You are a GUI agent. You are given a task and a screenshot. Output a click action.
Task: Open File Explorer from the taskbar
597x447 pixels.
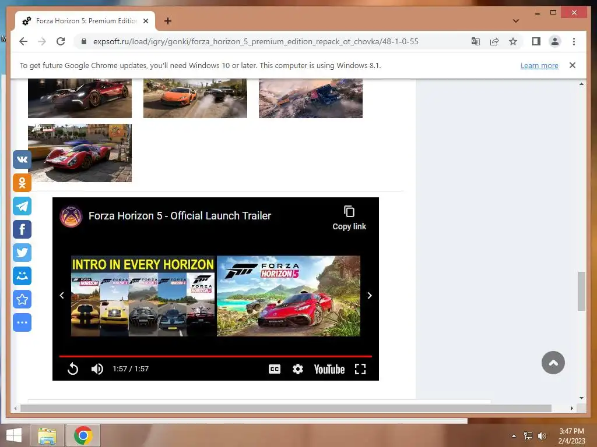[47, 435]
